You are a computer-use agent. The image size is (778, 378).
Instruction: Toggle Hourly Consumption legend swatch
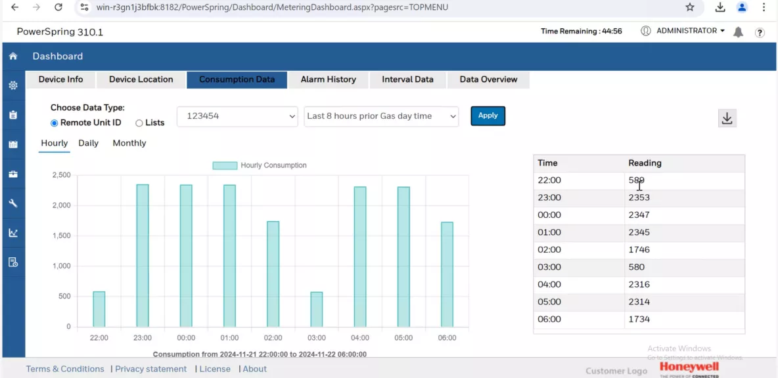click(225, 165)
